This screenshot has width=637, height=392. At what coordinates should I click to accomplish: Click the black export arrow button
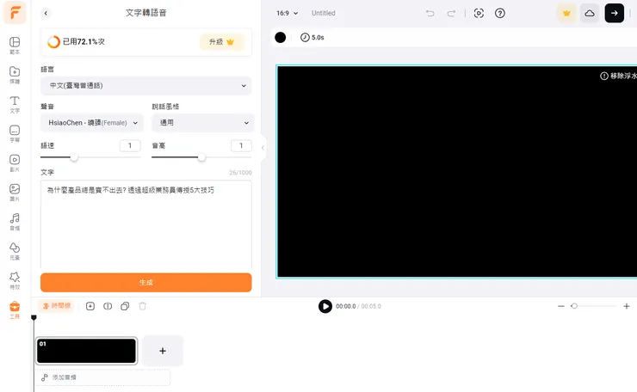[615, 13]
